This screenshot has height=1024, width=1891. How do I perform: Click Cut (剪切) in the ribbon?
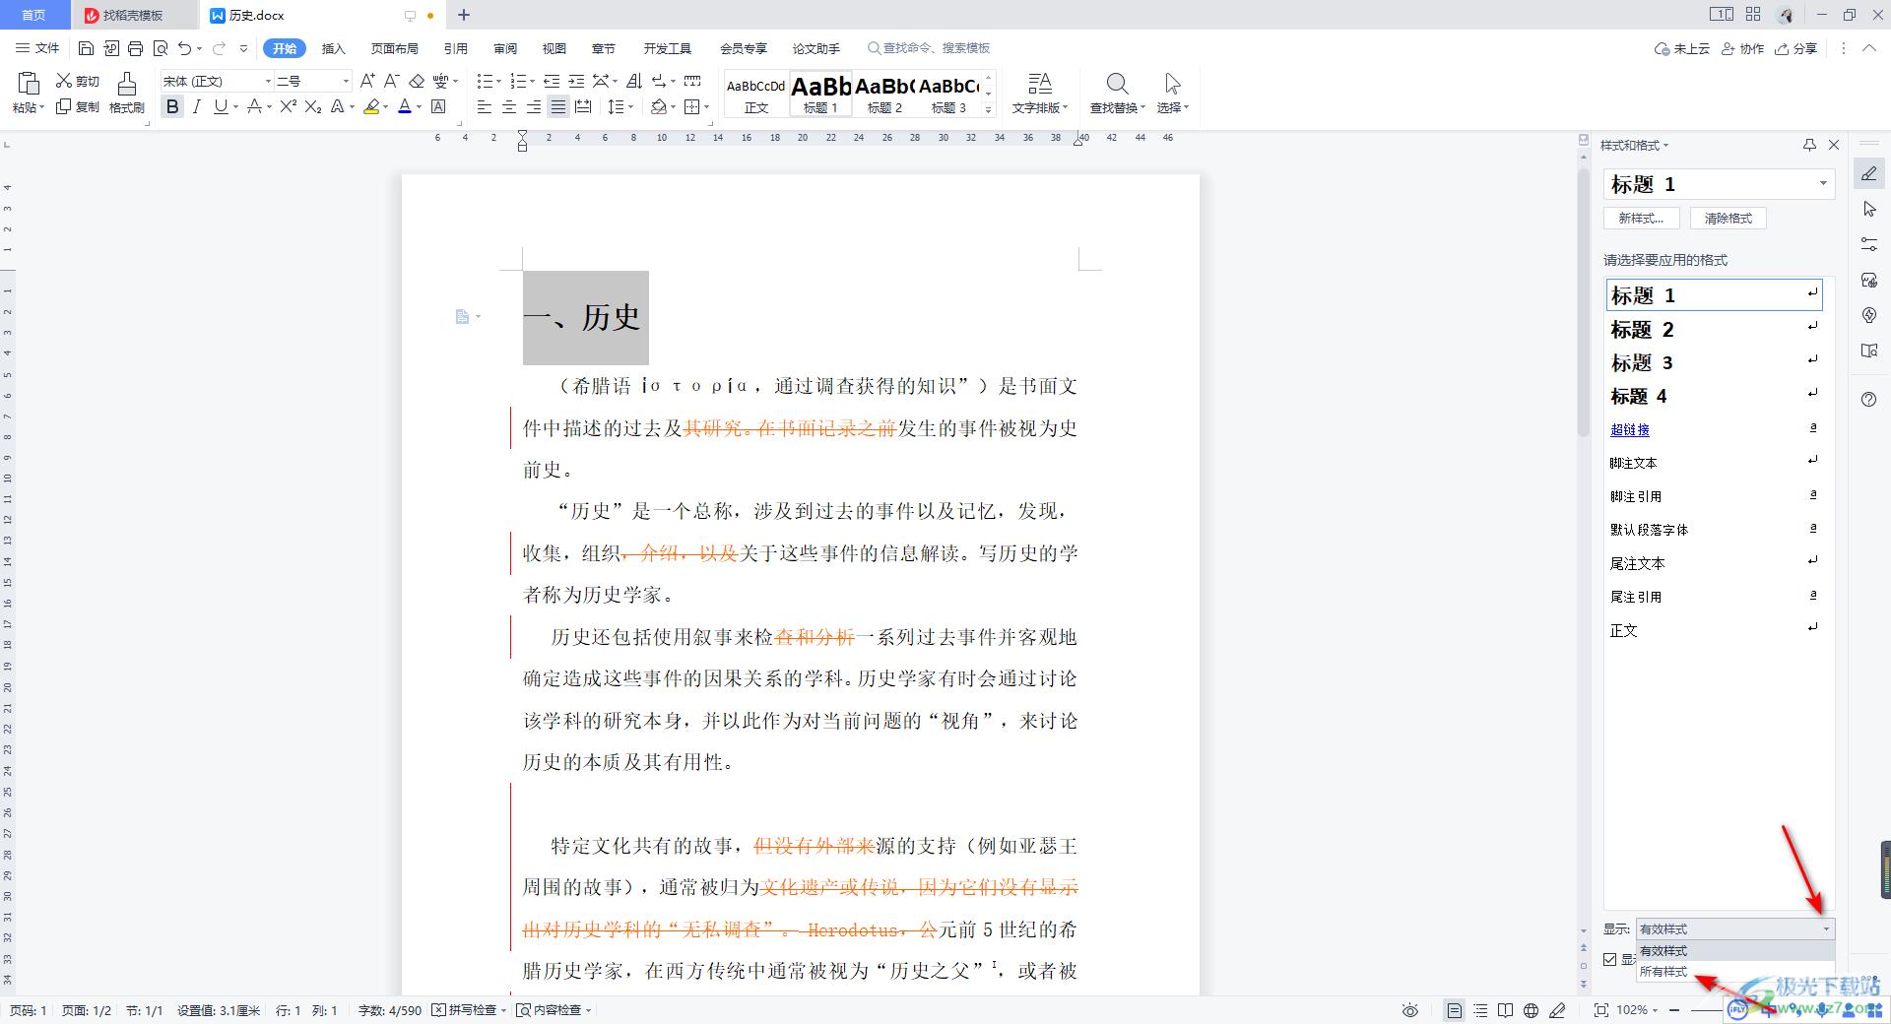click(78, 81)
